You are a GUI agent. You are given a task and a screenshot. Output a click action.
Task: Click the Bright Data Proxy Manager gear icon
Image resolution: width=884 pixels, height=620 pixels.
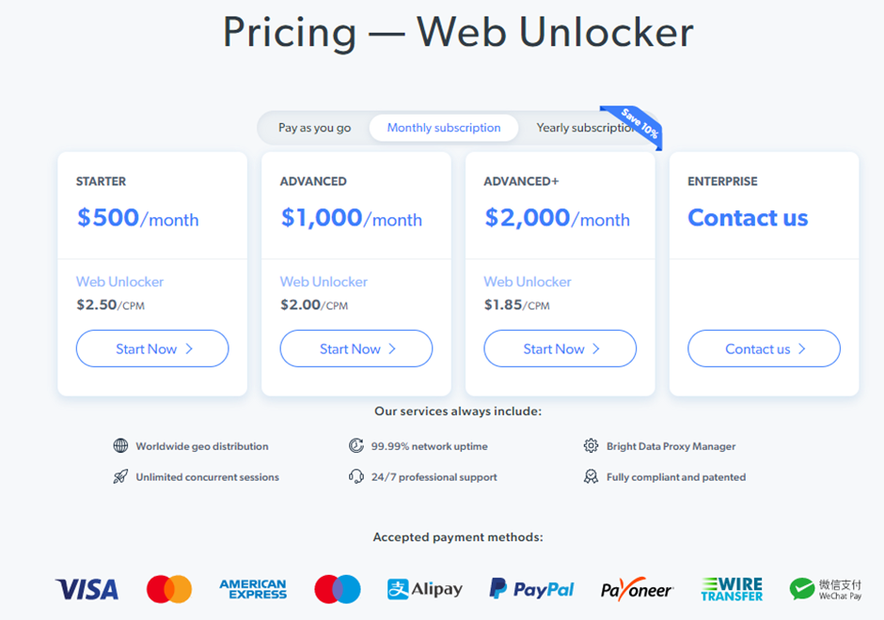pyautogui.click(x=592, y=445)
